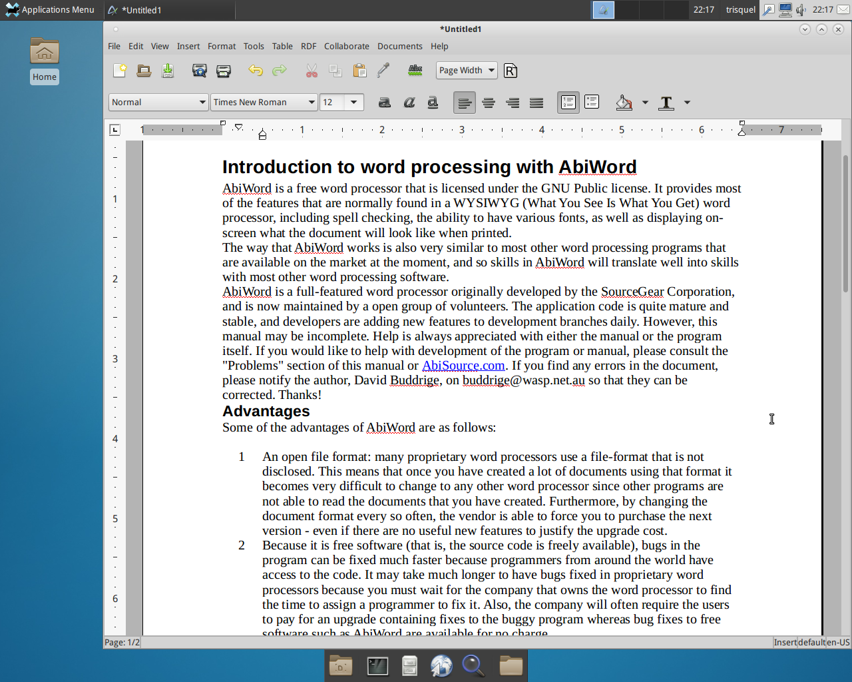Open the RDF menu
Screen dimensions: 852x682
tap(308, 47)
